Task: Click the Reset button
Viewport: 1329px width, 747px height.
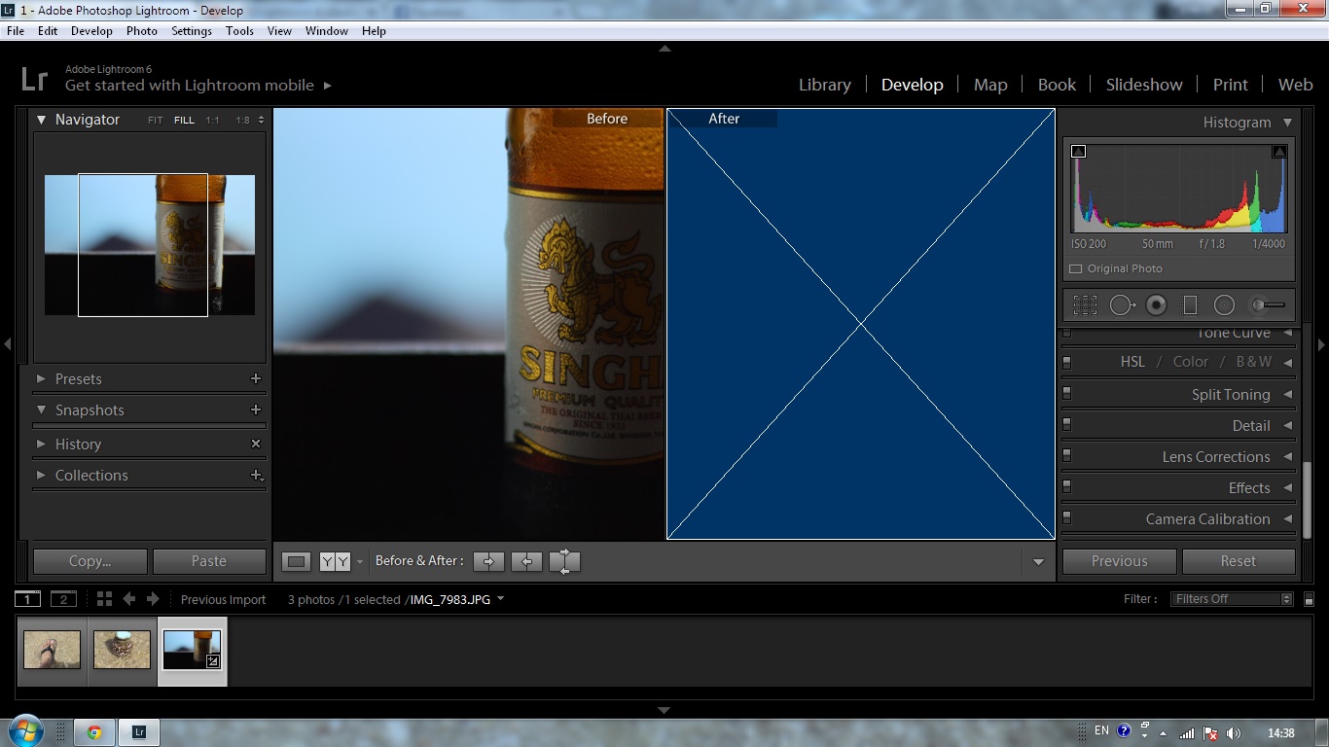Action: (1239, 561)
